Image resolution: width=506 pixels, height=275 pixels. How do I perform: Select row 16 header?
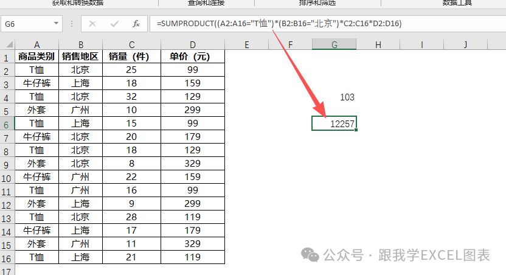point(7,259)
